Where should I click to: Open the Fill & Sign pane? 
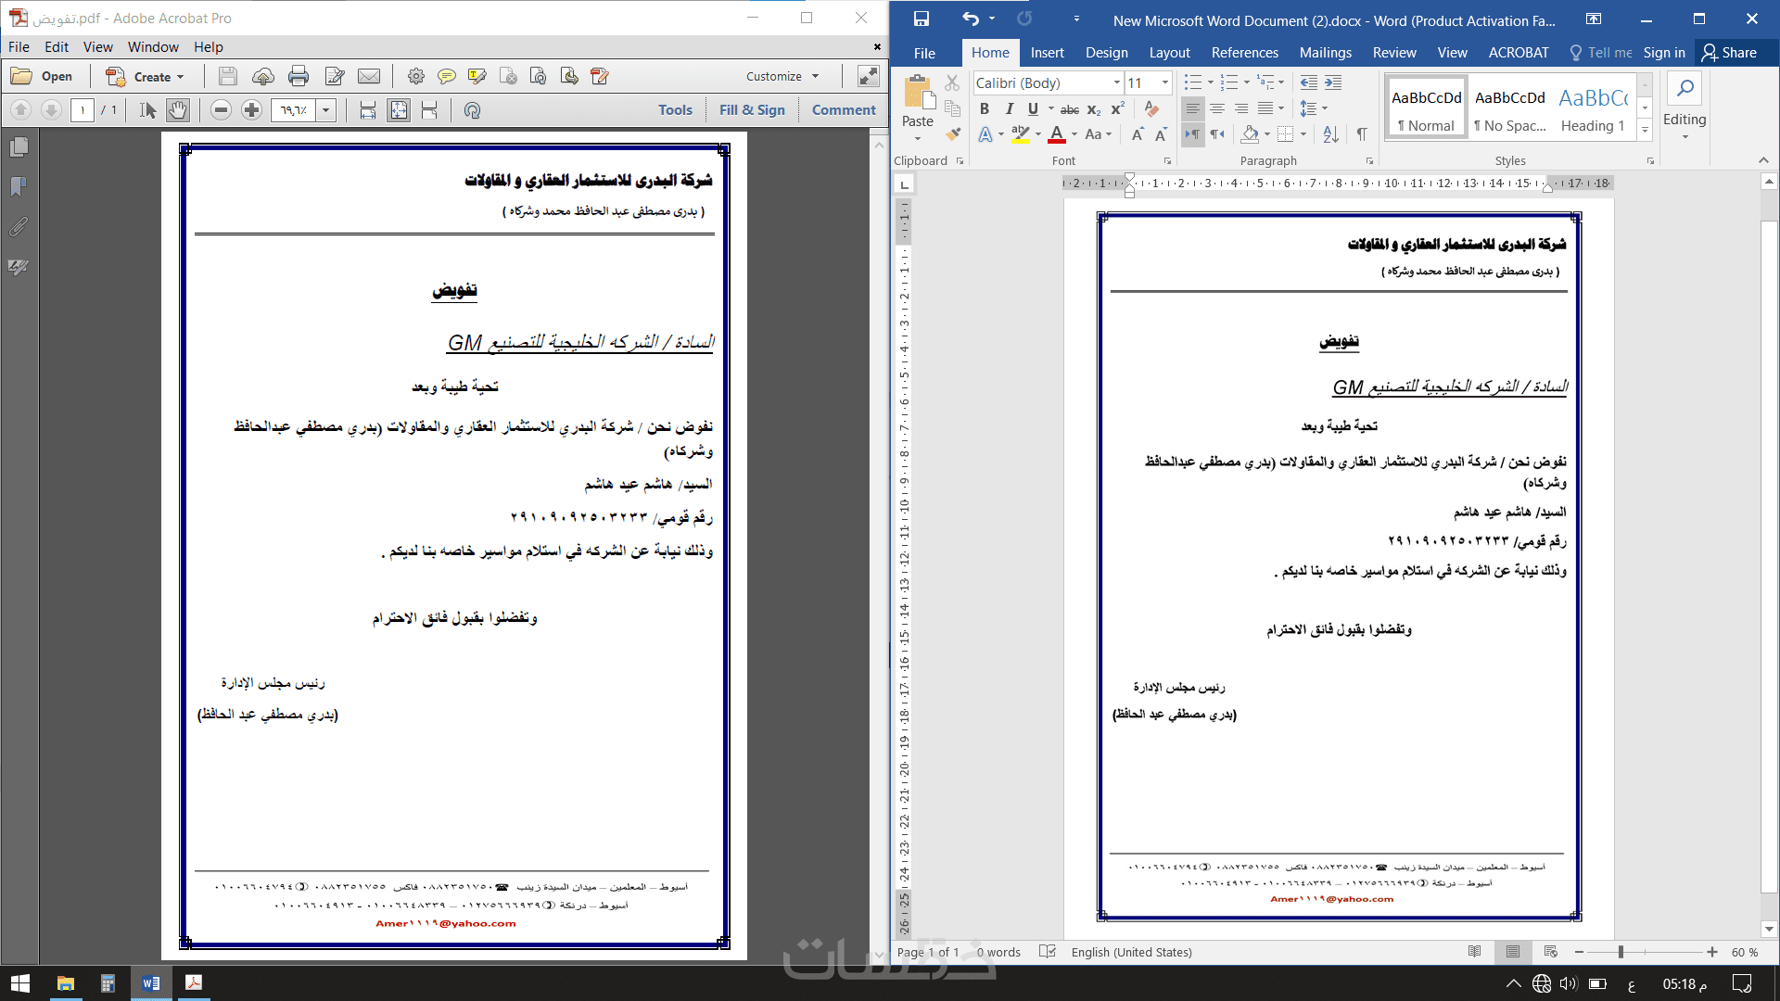(x=752, y=109)
